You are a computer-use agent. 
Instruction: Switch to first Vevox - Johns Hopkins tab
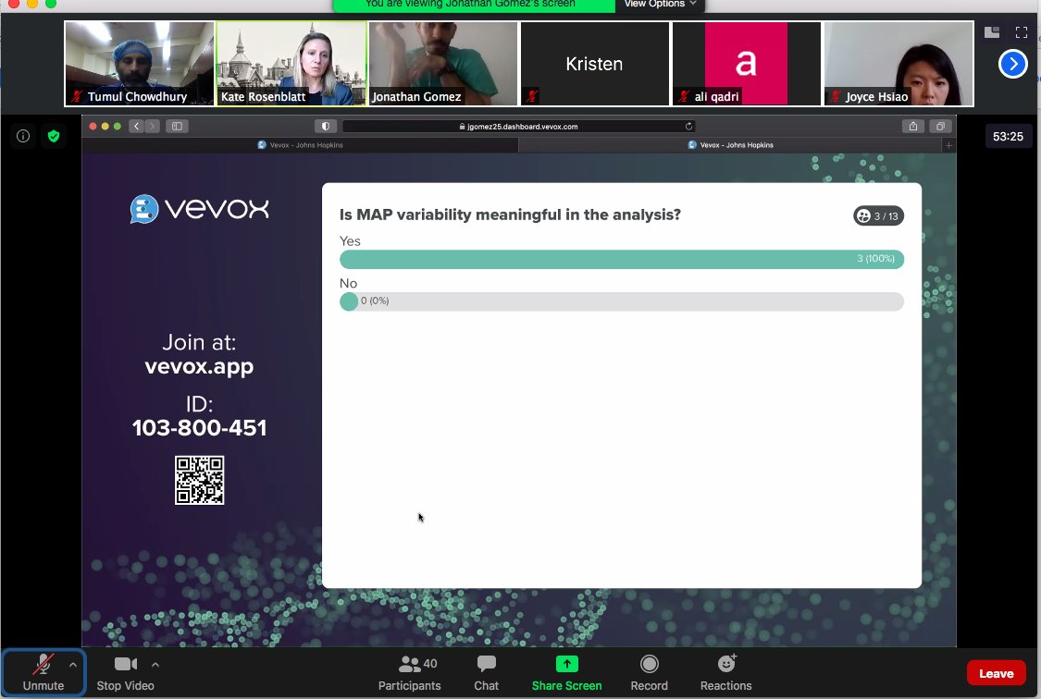tap(300, 144)
